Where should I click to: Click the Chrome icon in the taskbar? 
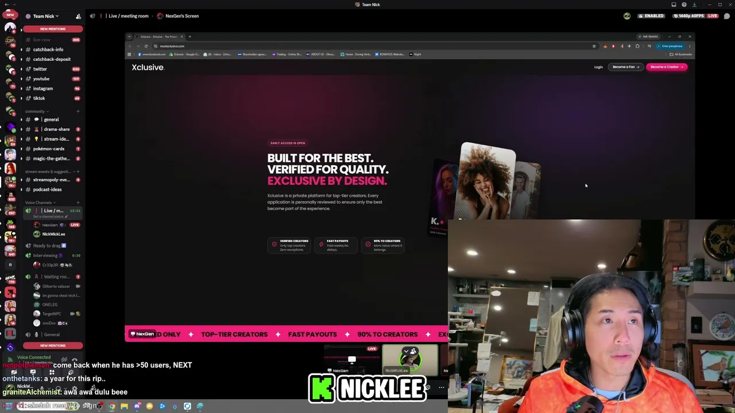point(112,406)
